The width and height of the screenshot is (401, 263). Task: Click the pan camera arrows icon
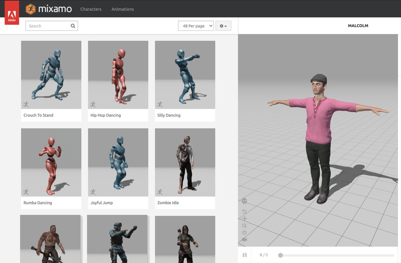tap(244, 219)
